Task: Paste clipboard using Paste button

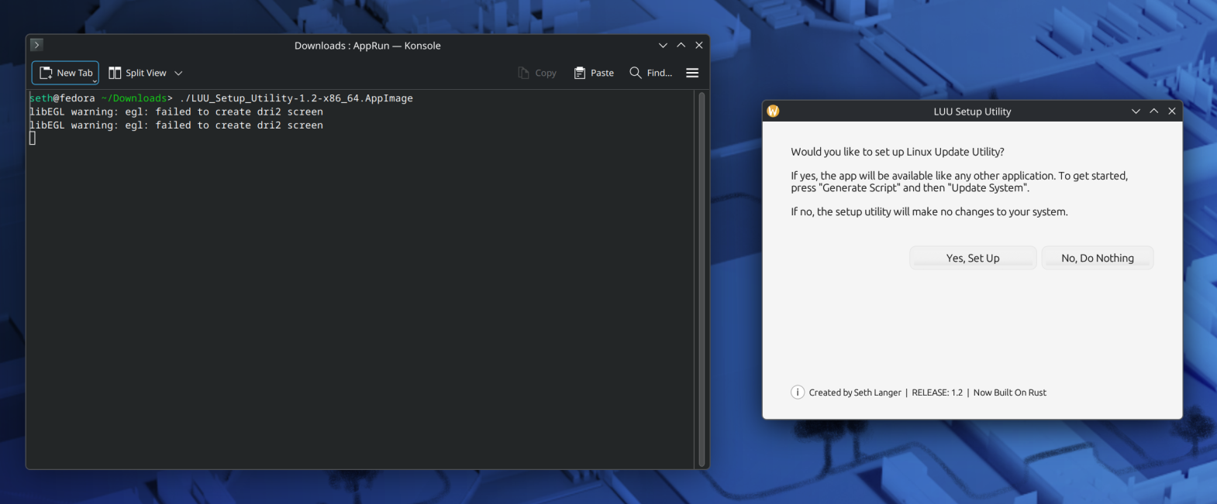Action: [594, 73]
